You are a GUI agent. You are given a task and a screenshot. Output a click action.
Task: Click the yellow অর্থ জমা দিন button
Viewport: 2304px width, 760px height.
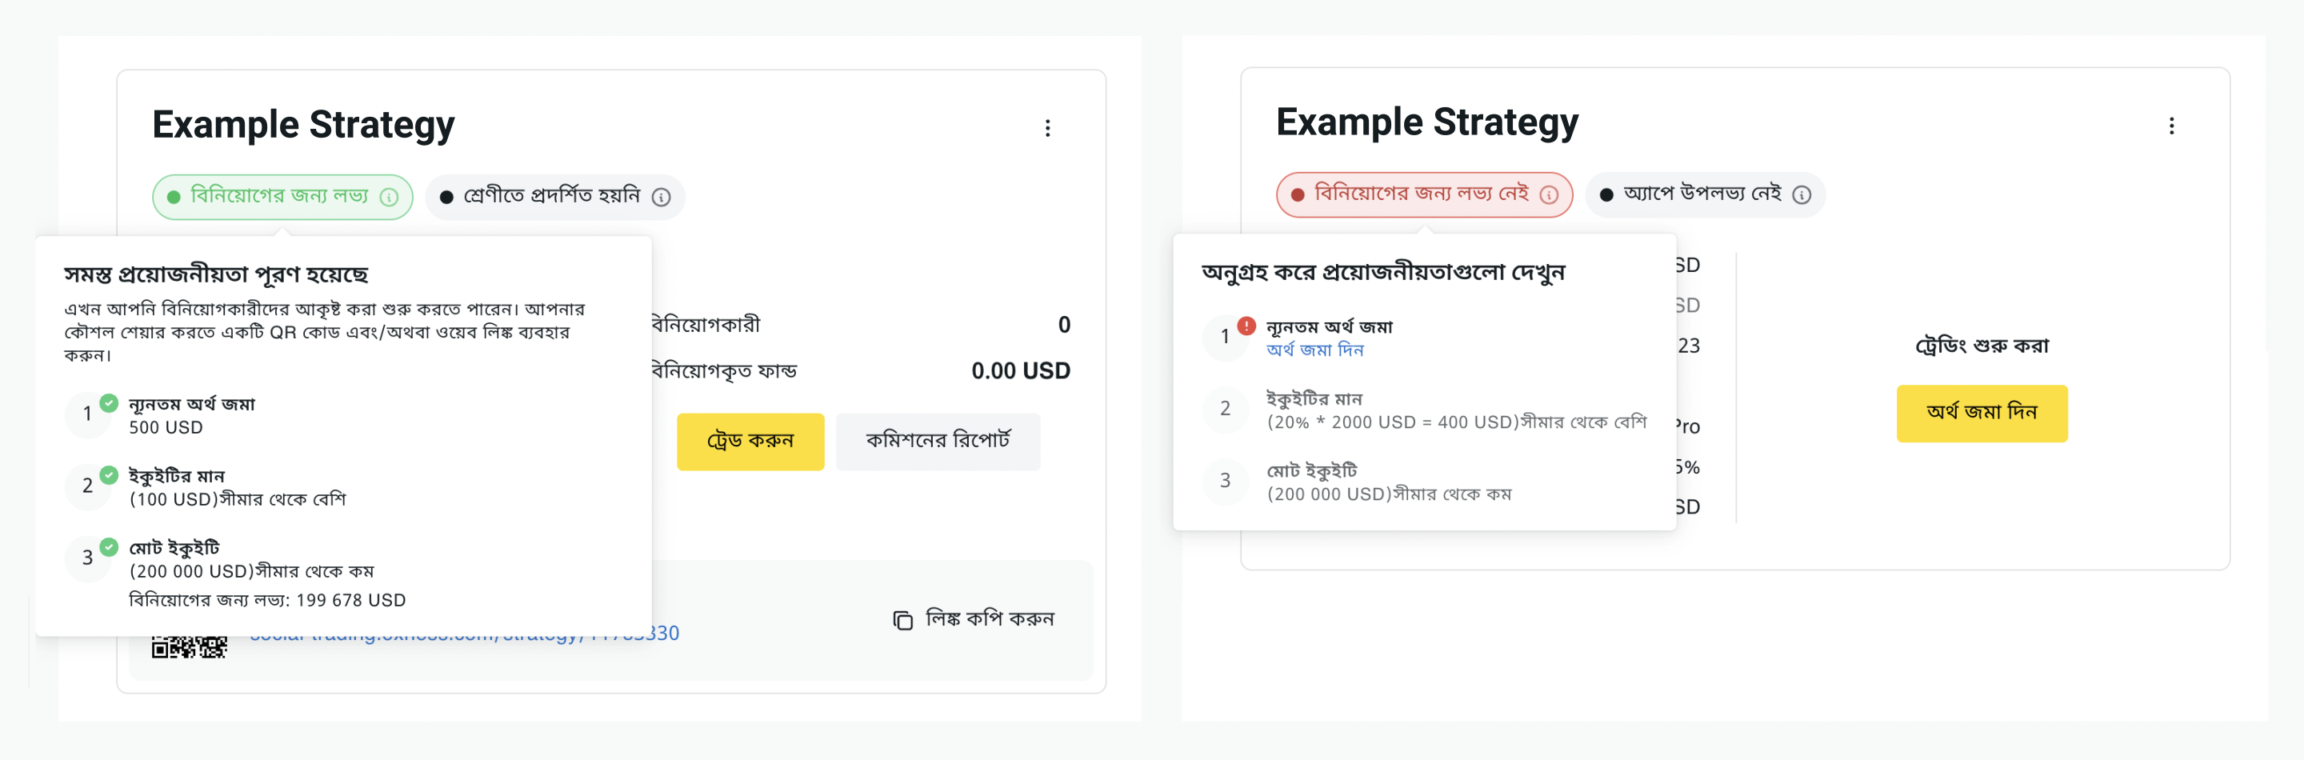click(1981, 413)
